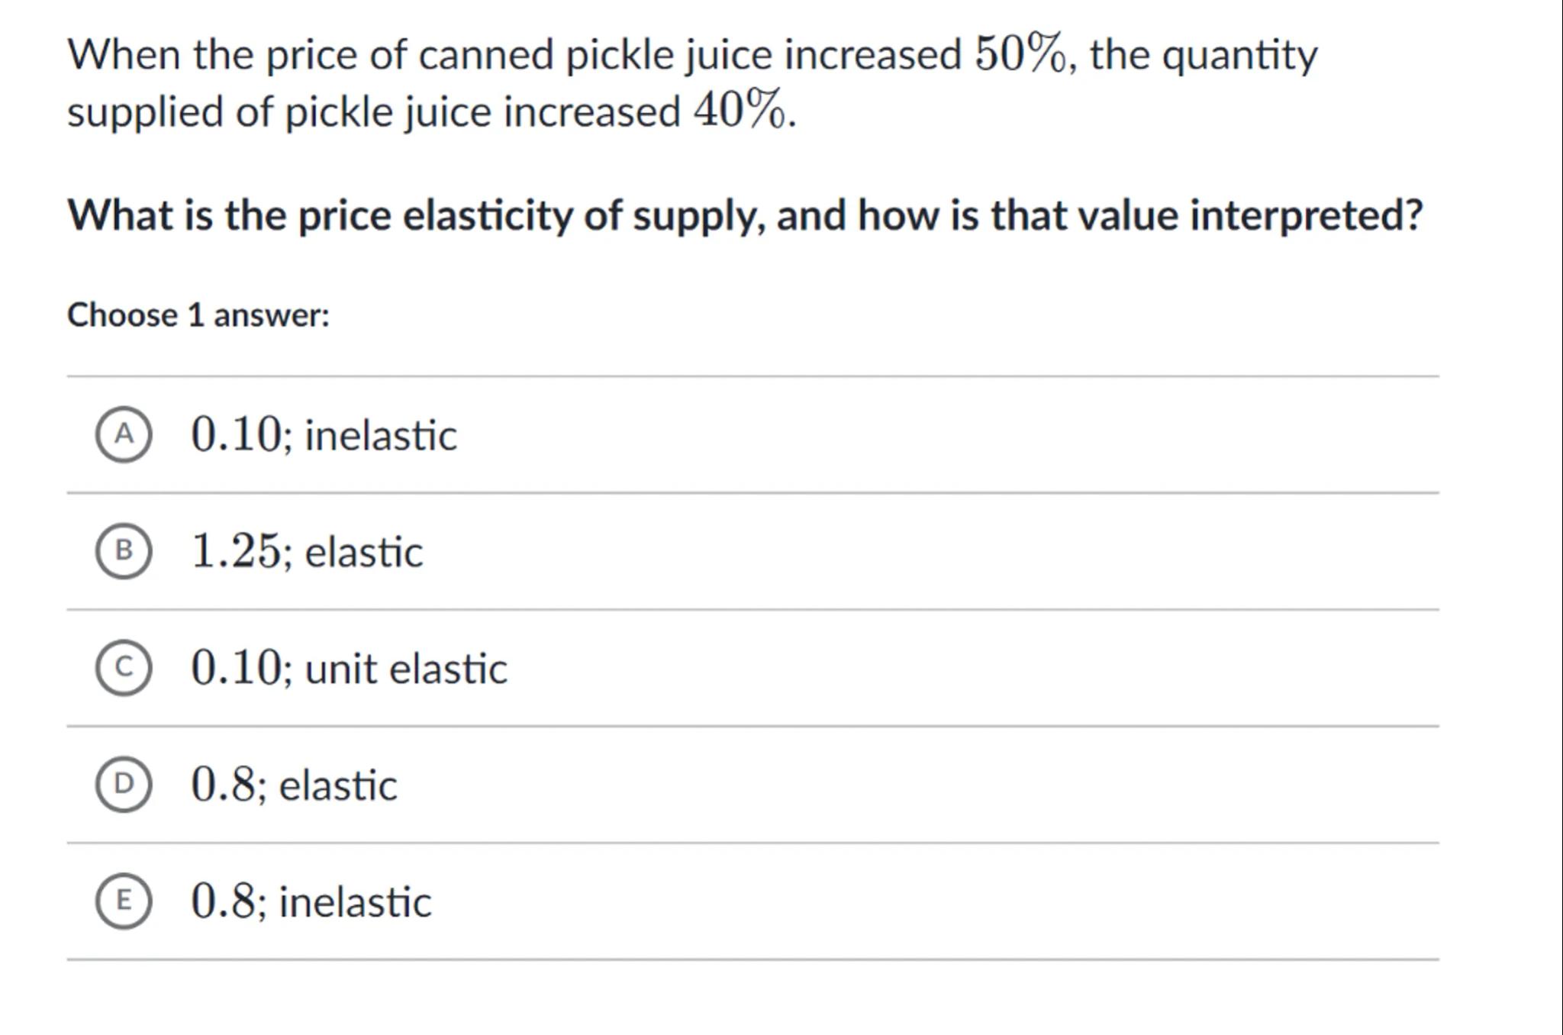The image size is (1563, 1035).
Task: Click the bold price elasticity question
Action: [x=745, y=215]
